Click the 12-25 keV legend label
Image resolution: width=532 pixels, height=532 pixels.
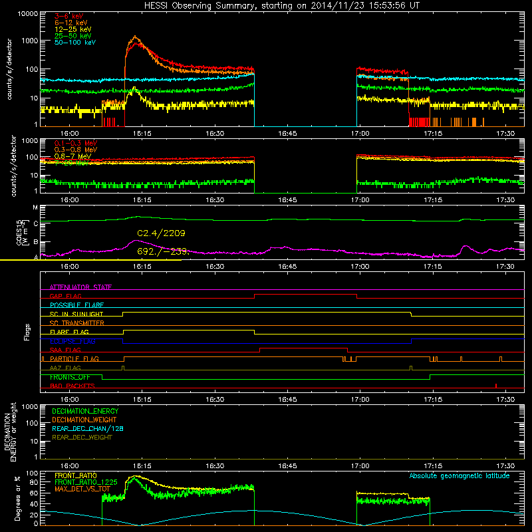[x=72, y=29]
